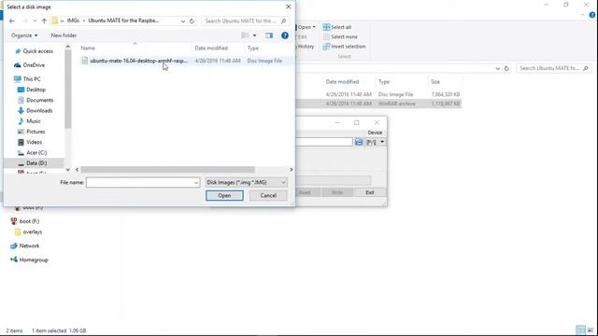Sort Explorer files by Size column
Screen dimensions: 598x336
click(435, 82)
